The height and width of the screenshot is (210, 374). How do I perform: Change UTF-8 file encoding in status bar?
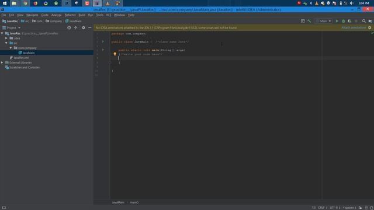(x=335, y=208)
